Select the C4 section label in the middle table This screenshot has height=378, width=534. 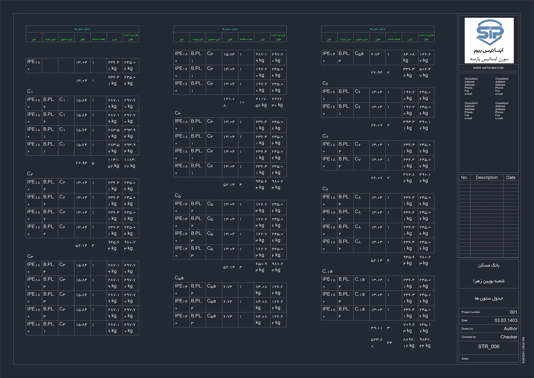(178, 113)
